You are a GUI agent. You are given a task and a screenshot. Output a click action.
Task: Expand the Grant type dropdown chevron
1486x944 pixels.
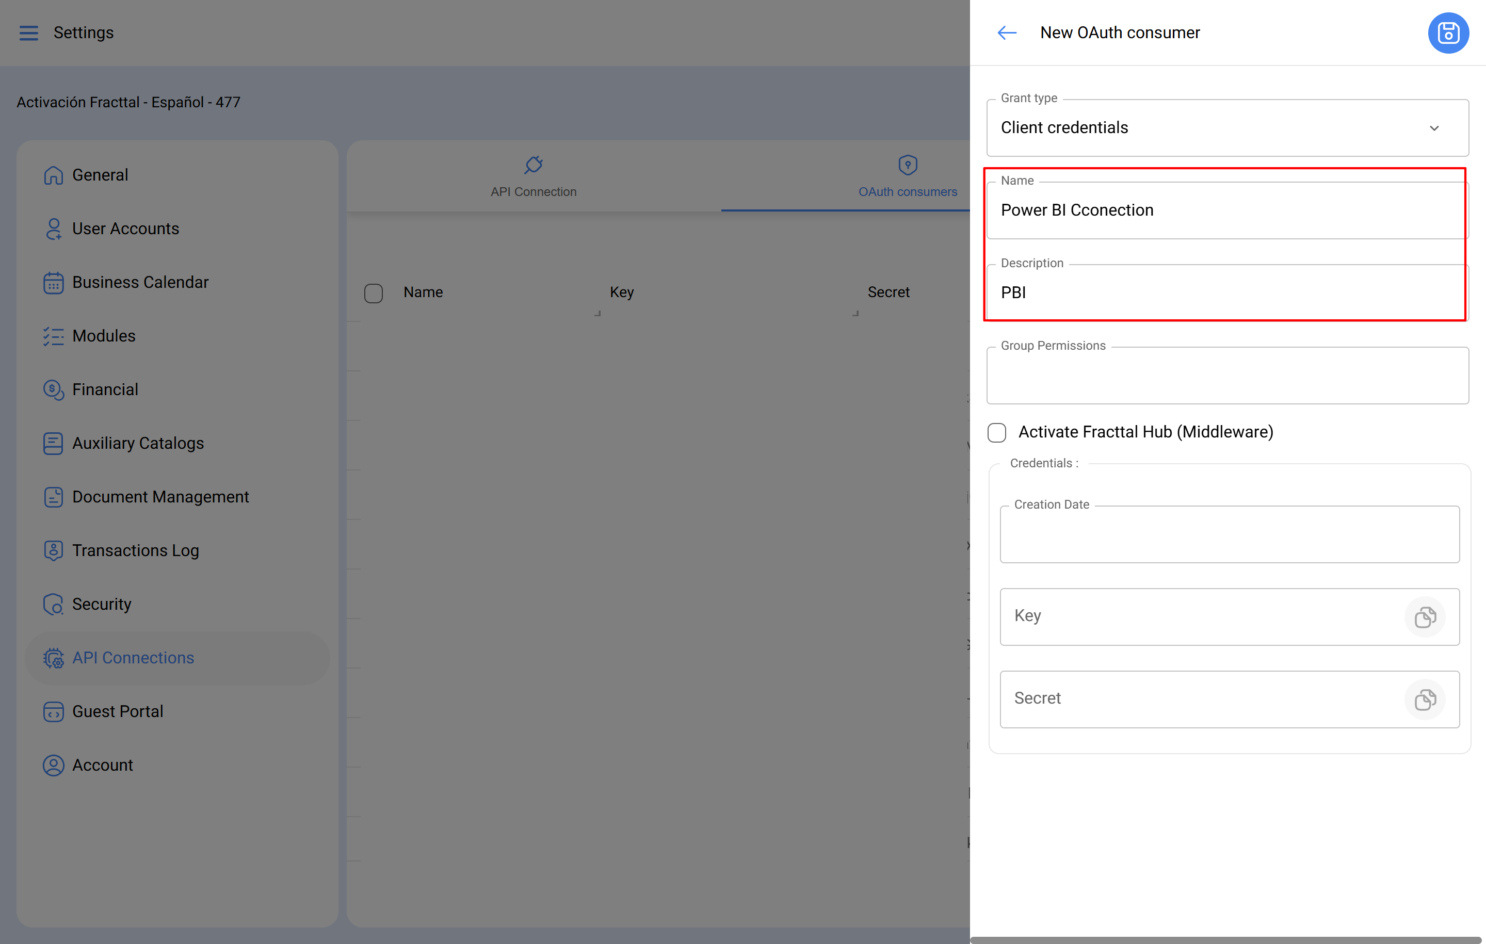coord(1433,128)
